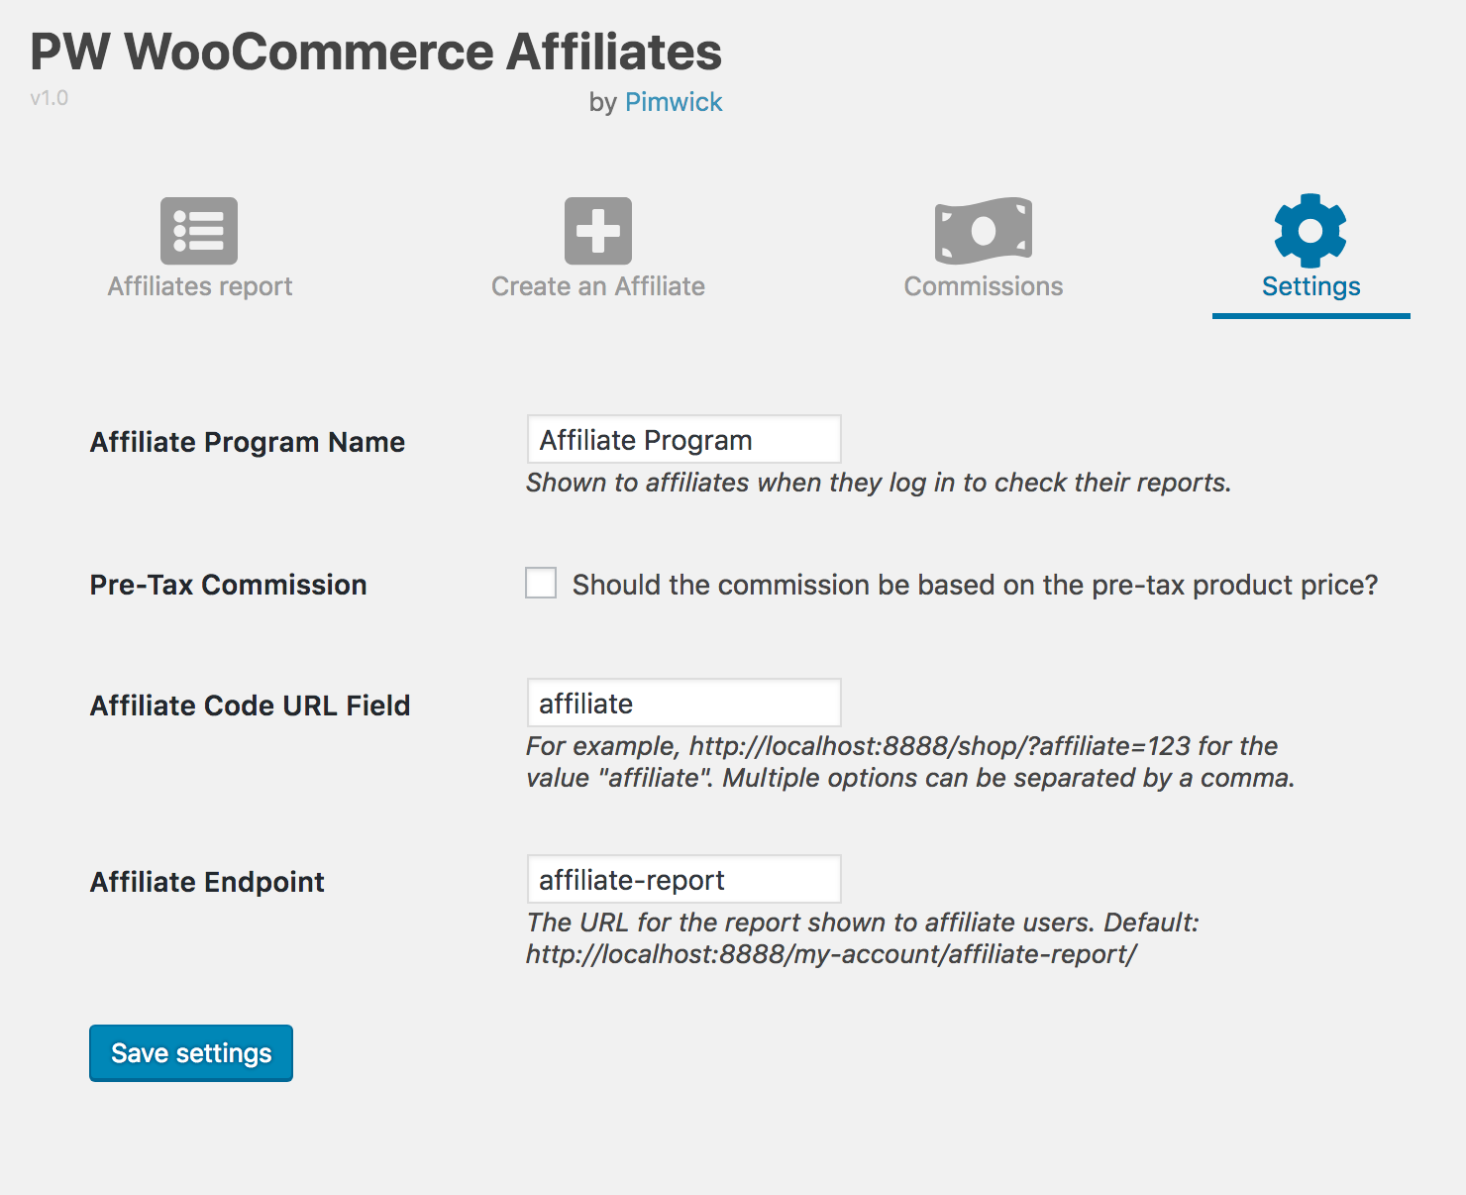Click the pre-tax product price checkbox label
This screenshot has height=1195, width=1466.
[x=975, y=585]
